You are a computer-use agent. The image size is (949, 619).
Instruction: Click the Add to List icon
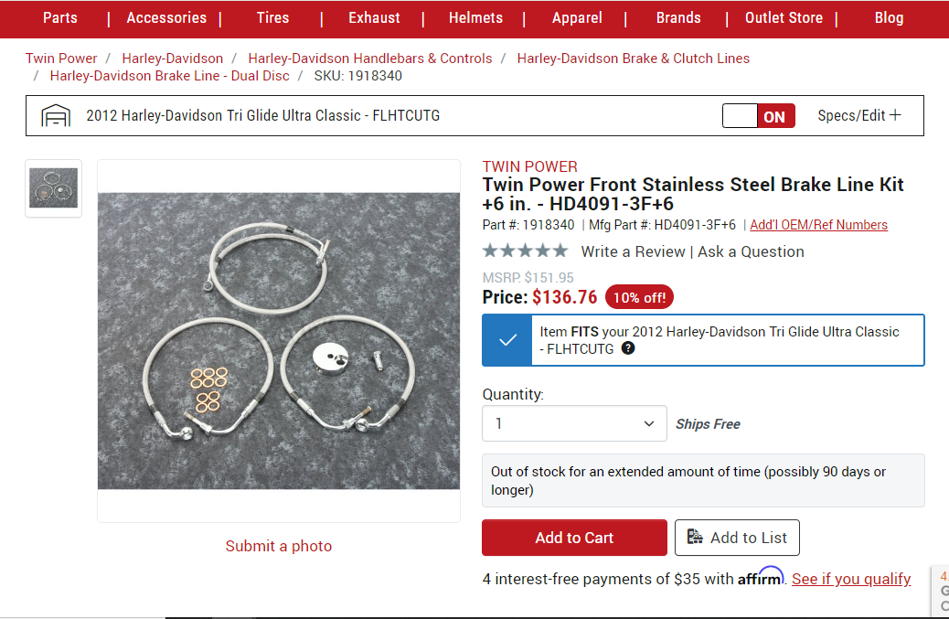tap(696, 537)
